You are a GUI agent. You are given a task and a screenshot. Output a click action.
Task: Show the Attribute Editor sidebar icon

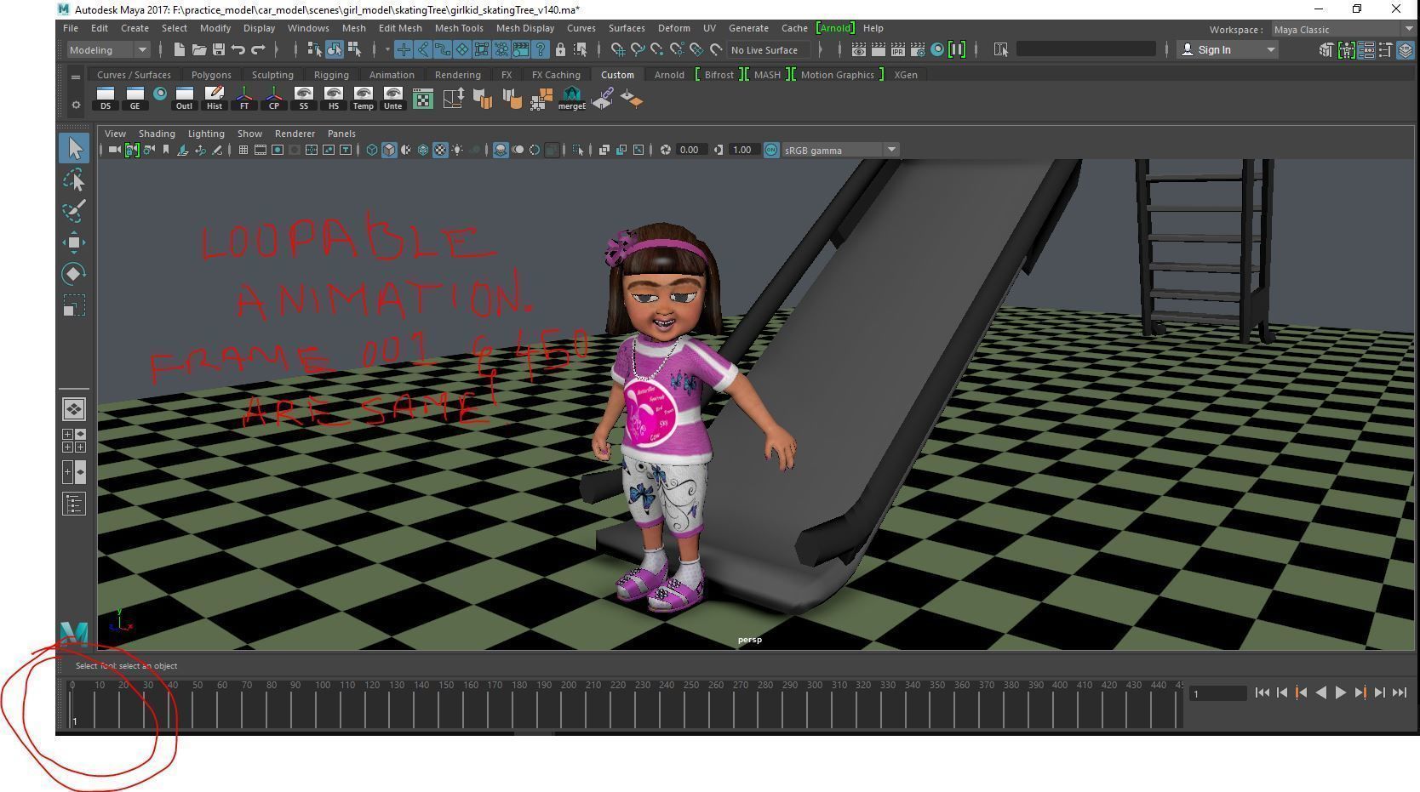point(1366,50)
